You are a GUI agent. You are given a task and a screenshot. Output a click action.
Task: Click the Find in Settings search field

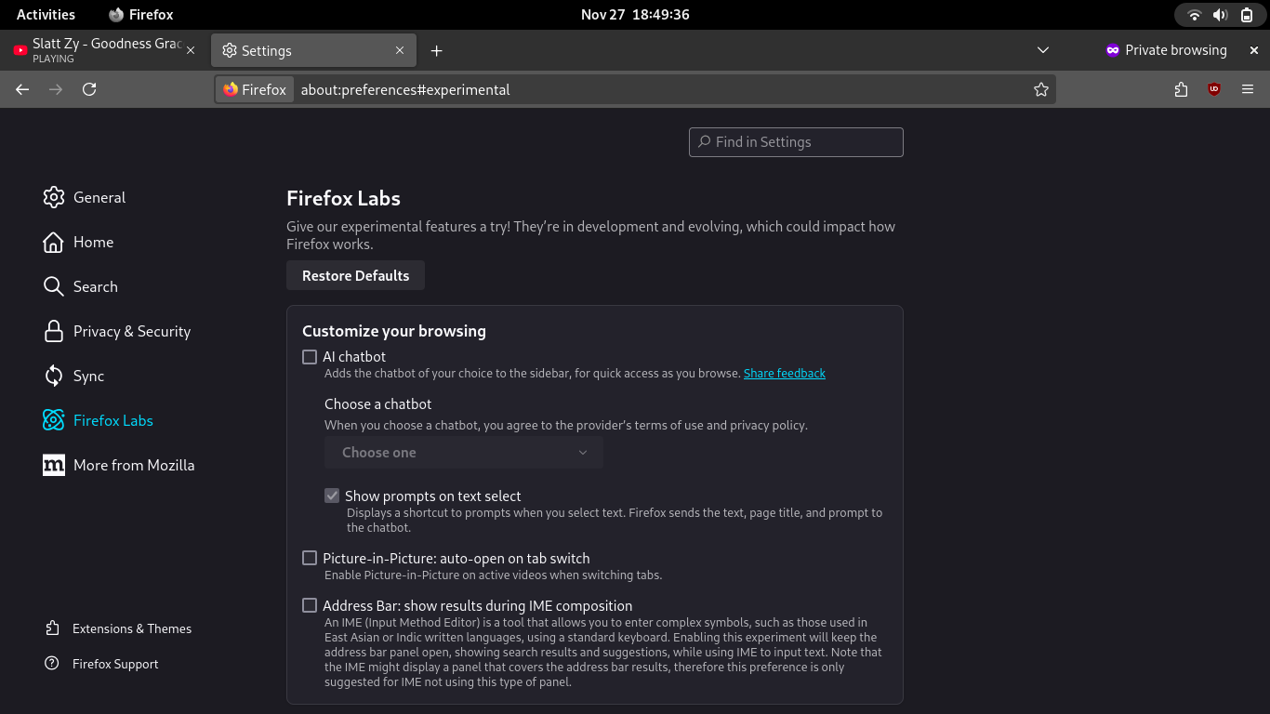pyautogui.click(x=796, y=142)
